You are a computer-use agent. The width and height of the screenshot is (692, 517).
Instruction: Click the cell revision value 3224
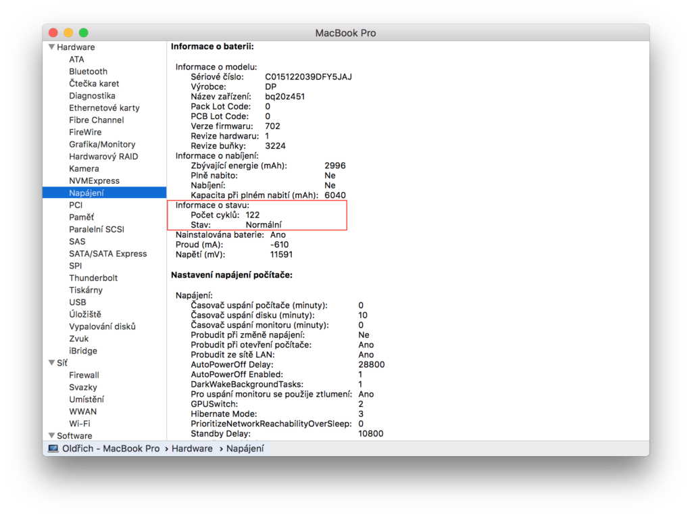[x=275, y=146]
